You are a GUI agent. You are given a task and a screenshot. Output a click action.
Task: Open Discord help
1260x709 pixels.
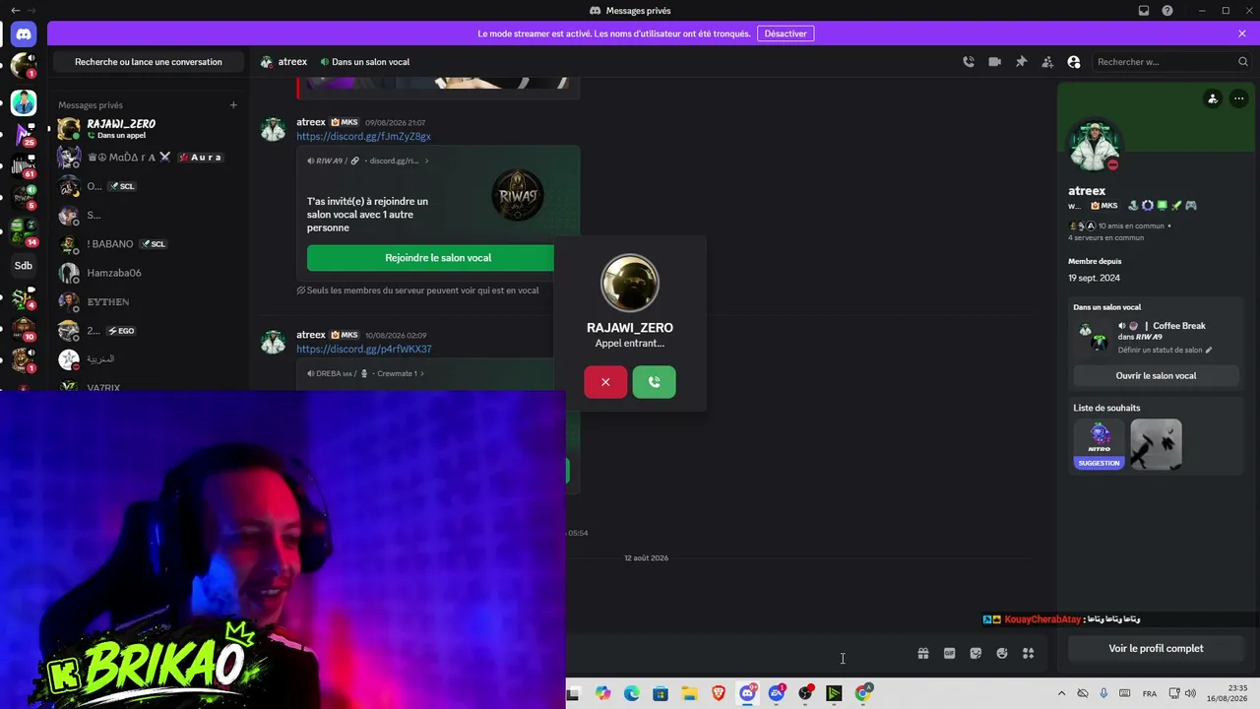click(x=1167, y=11)
